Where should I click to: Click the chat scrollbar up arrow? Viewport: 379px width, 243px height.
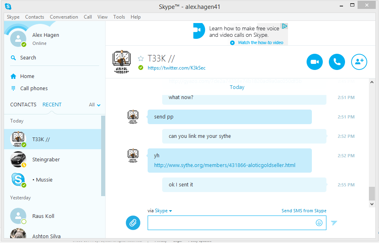(x=372, y=82)
